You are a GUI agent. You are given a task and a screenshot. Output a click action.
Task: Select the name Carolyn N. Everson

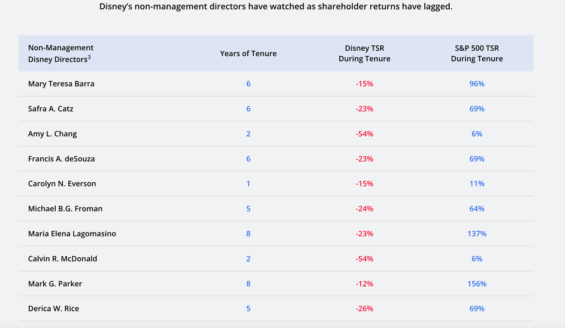tap(62, 183)
